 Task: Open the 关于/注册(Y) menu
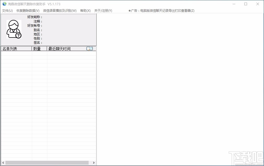103,11
